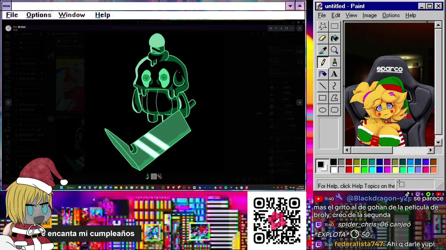The height and width of the screenshot is (250, 446).
Task: Select the Free-Form Select tool in Paint
Action: click(x=323, y=26)
